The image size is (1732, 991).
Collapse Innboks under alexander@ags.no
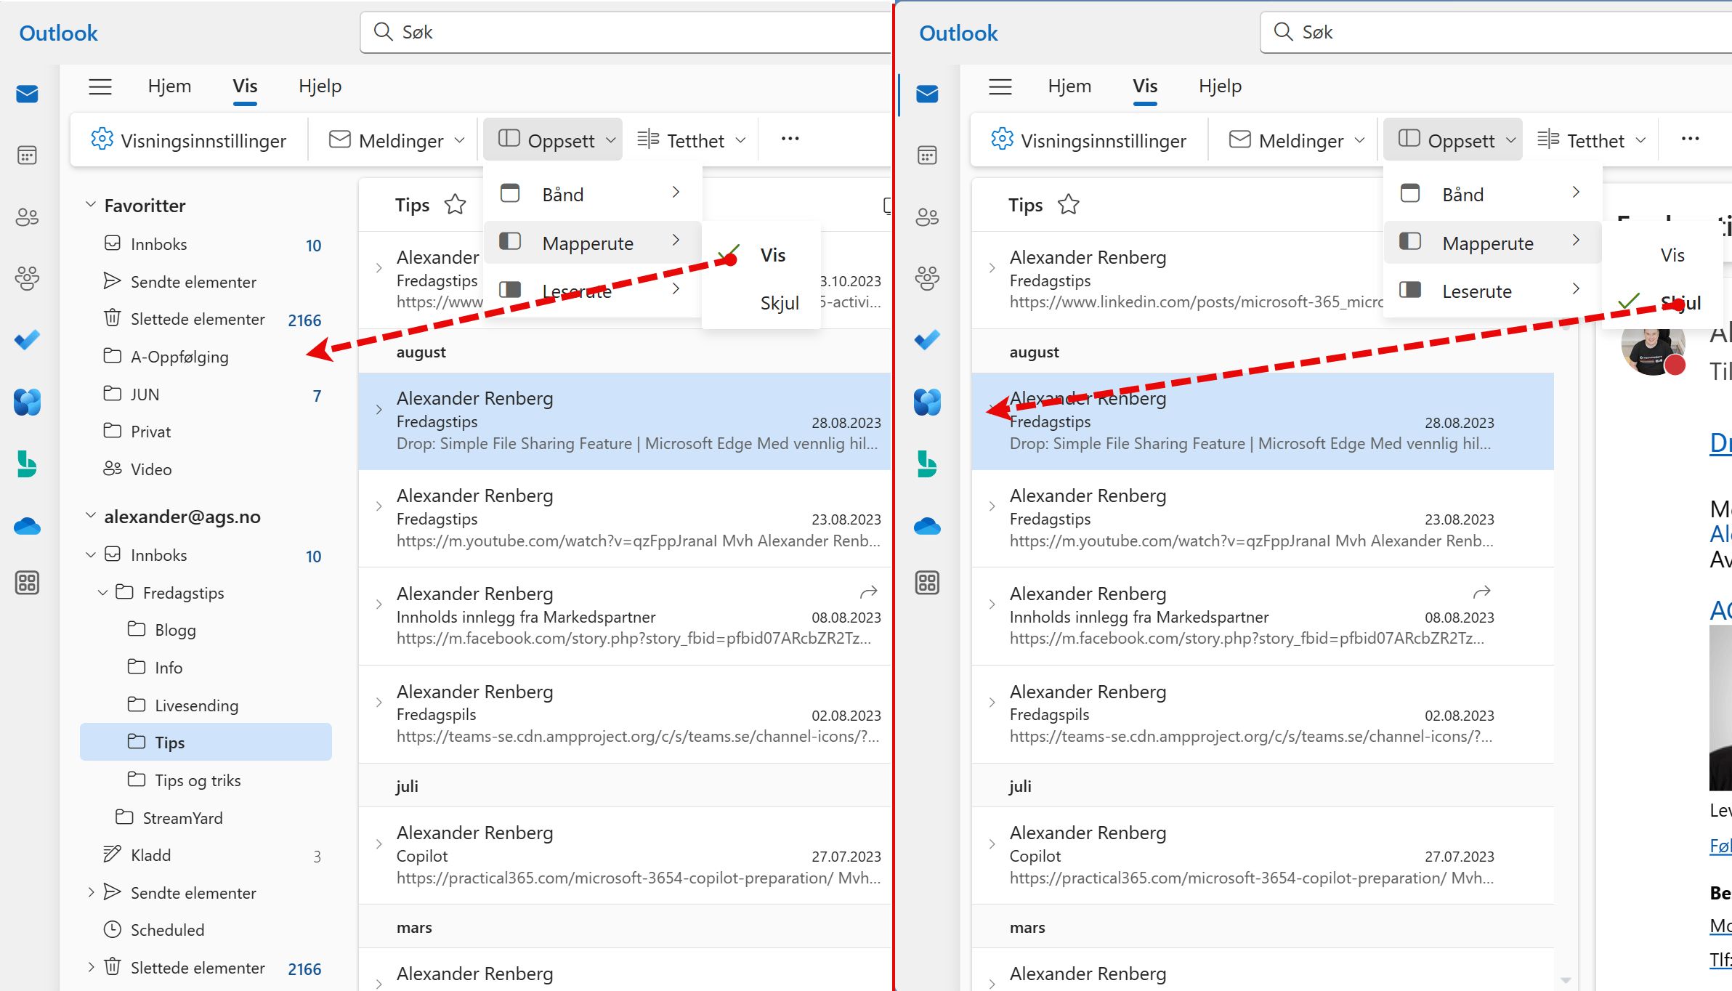[91, 555]
